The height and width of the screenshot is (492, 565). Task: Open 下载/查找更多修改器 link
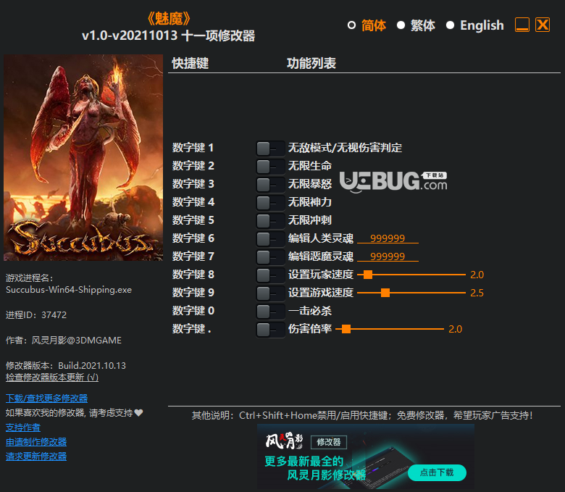click(47, 399)
